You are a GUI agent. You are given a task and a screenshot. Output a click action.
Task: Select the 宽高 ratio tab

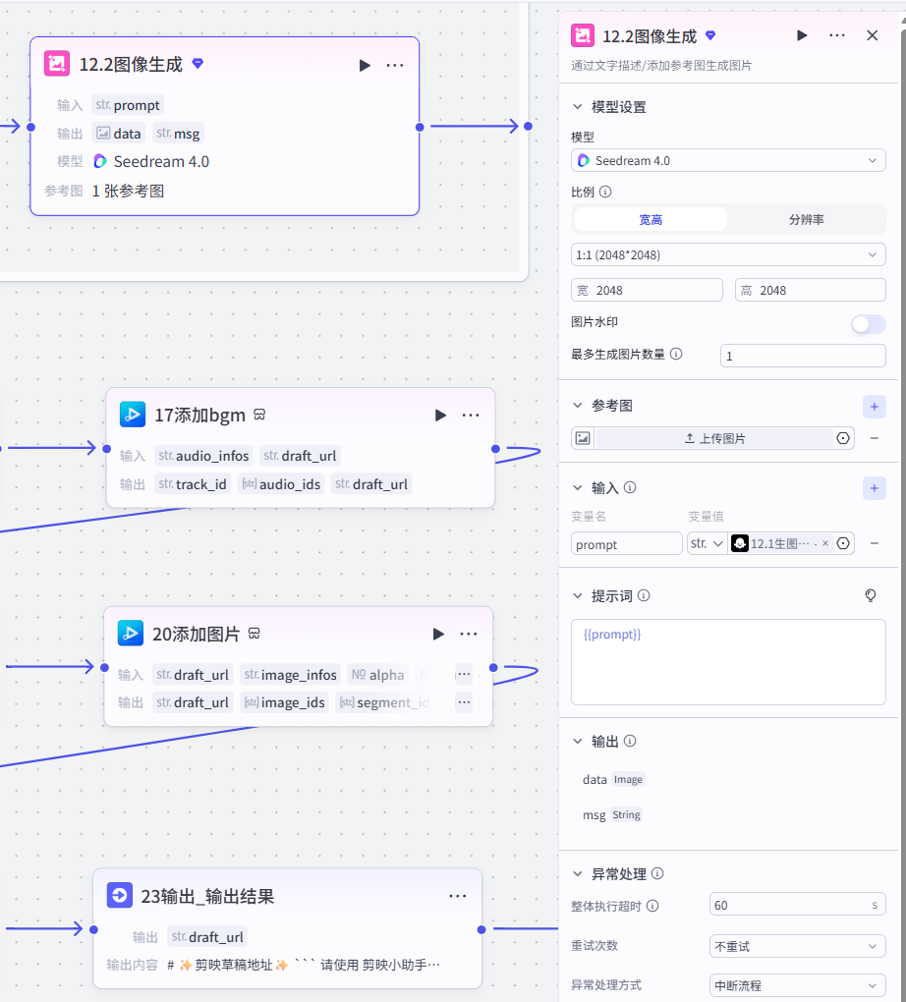tap(651, 220)
